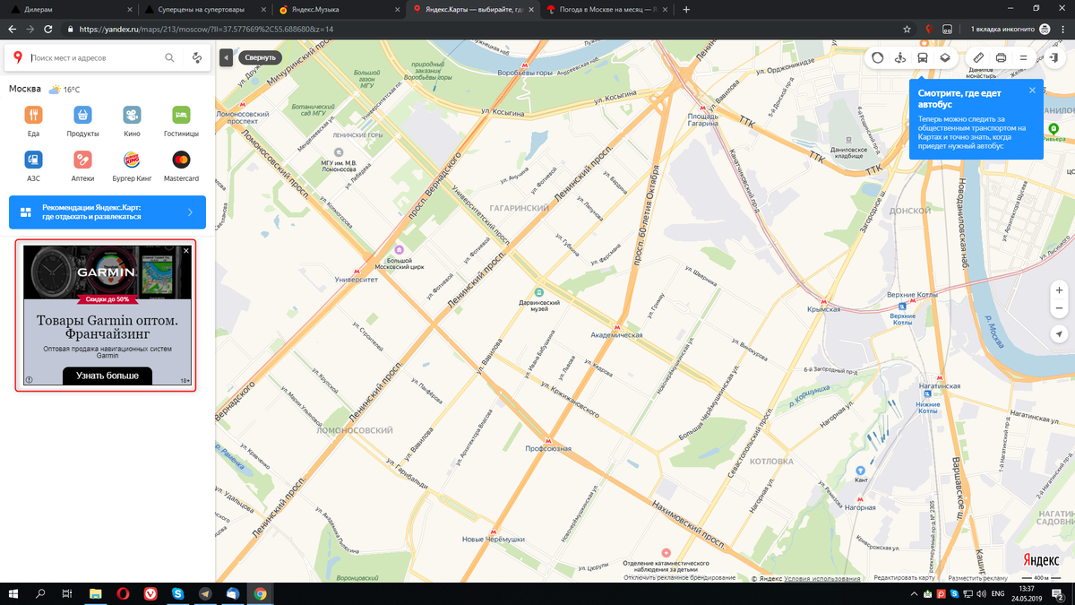
Task: Open the route builder icon
Action: click(x=197, y=57)
